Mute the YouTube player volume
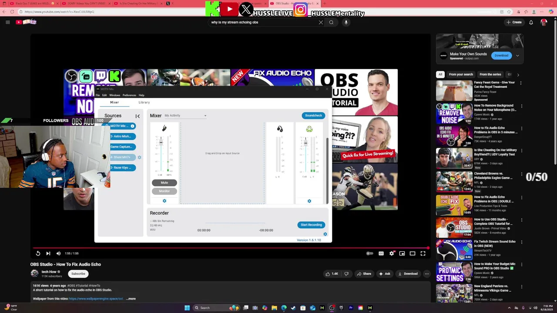The image size is (557, 313). tap(58, 253)
